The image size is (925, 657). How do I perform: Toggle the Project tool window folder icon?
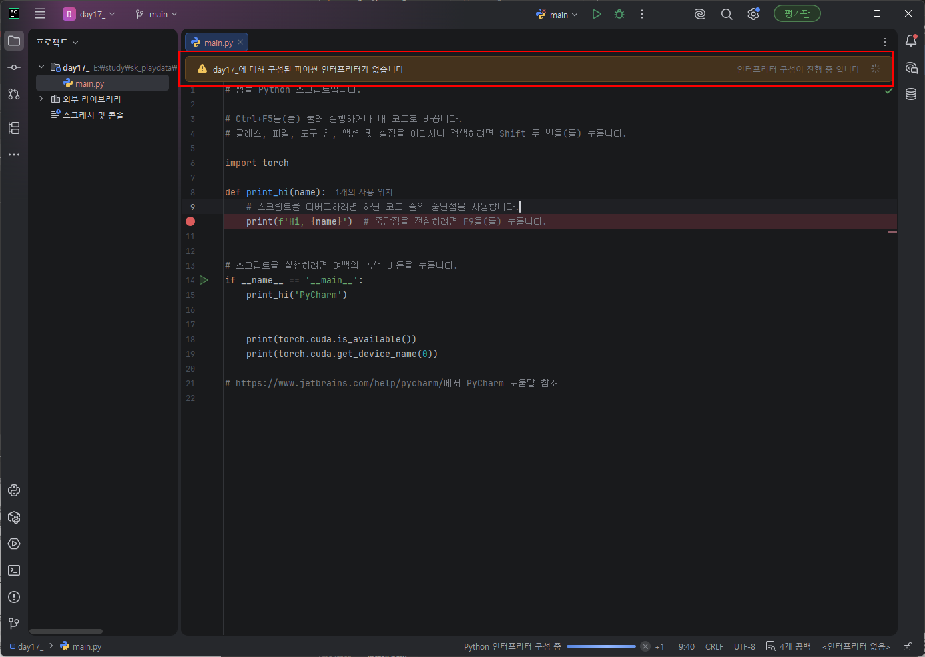pyautogui.click(x=14, y=41)
